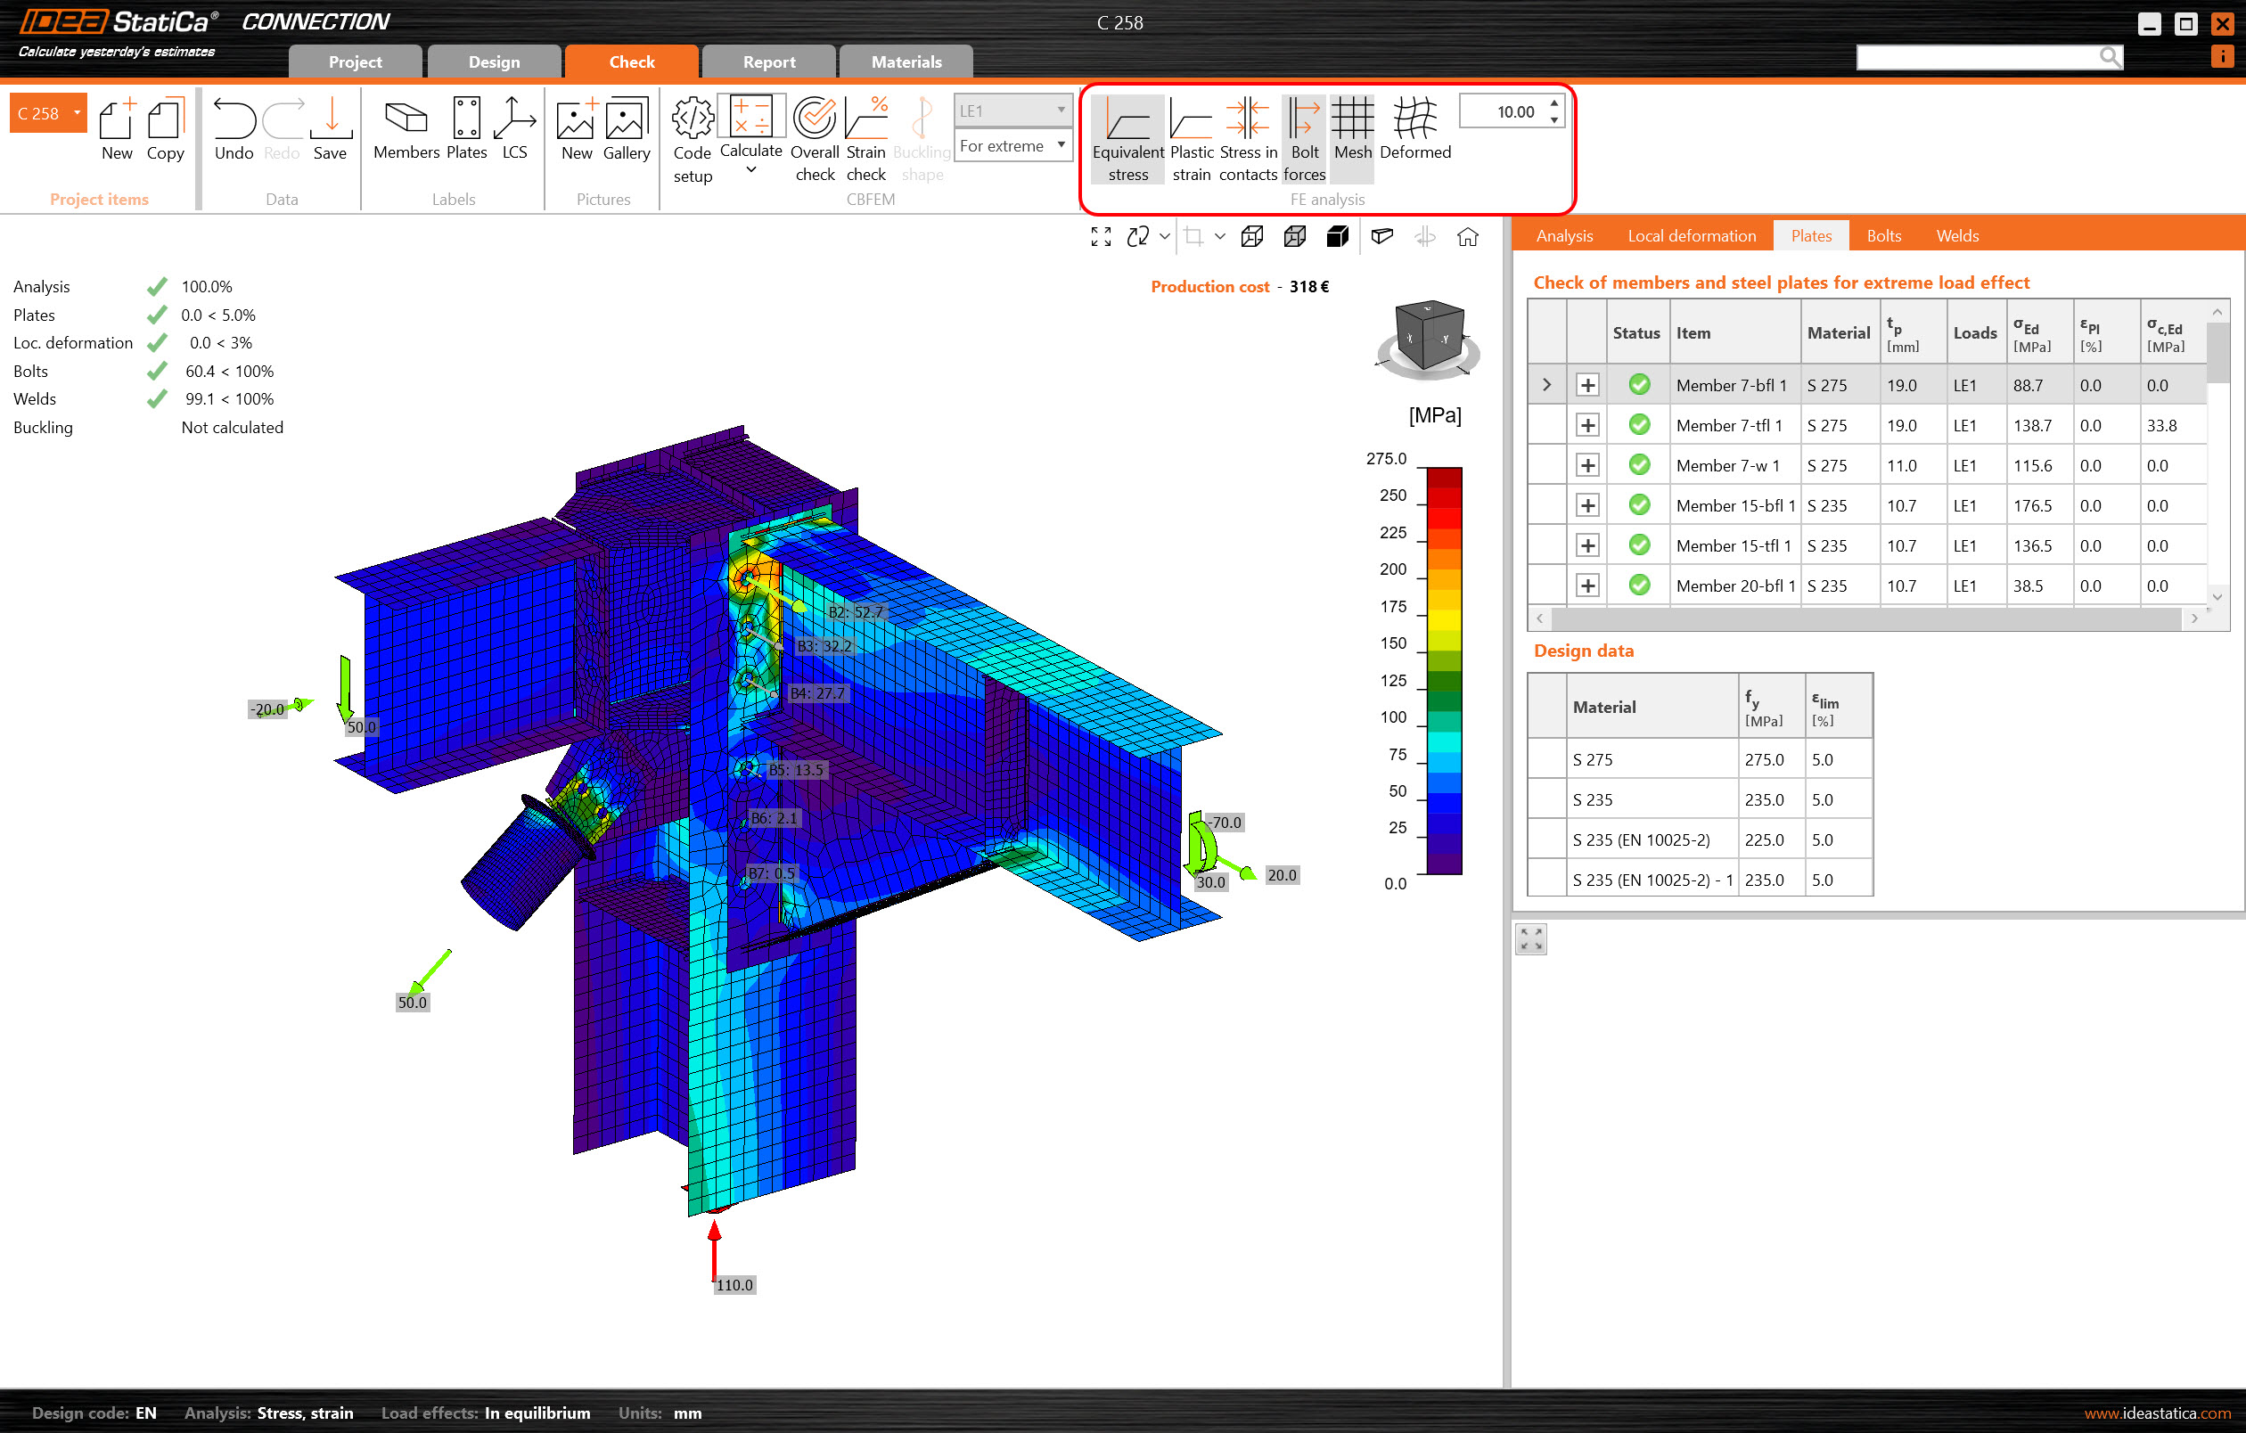
Task: Show Stress in contacts
Action: [1247, 138]
